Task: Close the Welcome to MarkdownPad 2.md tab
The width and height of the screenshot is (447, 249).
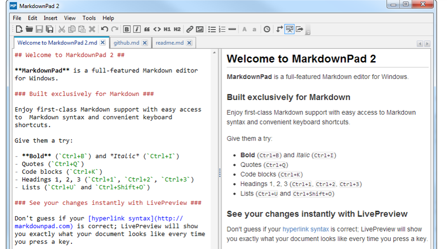Action: point(103,43)
